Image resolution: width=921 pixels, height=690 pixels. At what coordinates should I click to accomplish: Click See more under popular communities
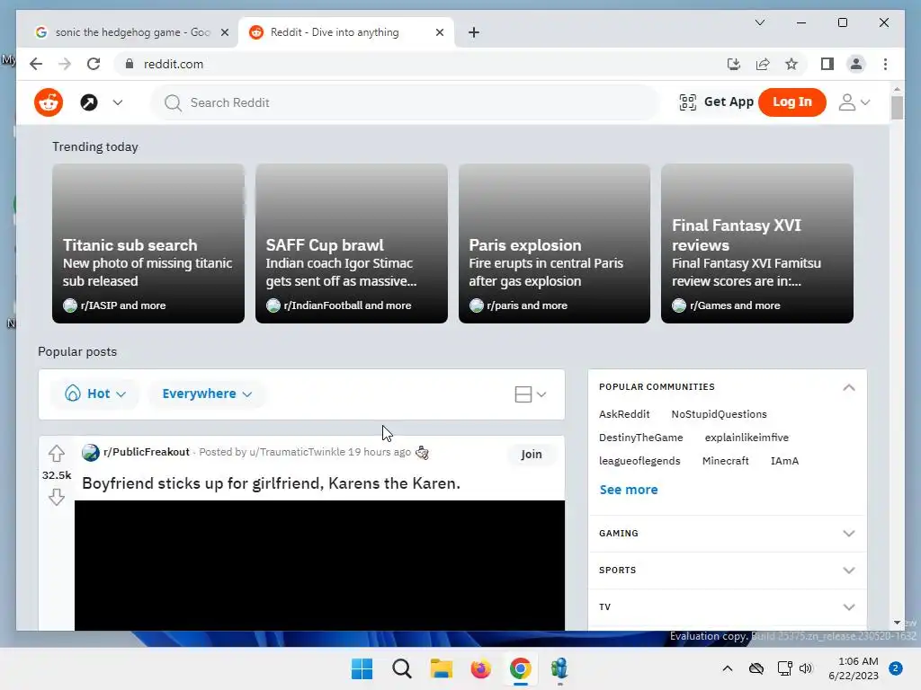[x=629, y=490]
